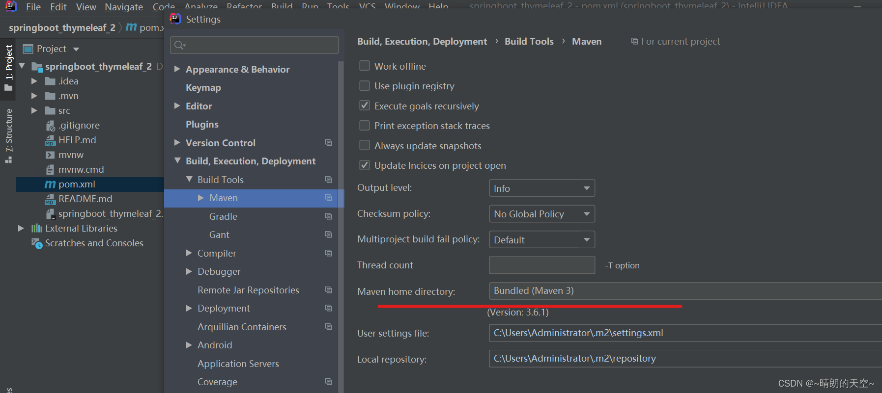Open the Navigate menu

(124, 7)
